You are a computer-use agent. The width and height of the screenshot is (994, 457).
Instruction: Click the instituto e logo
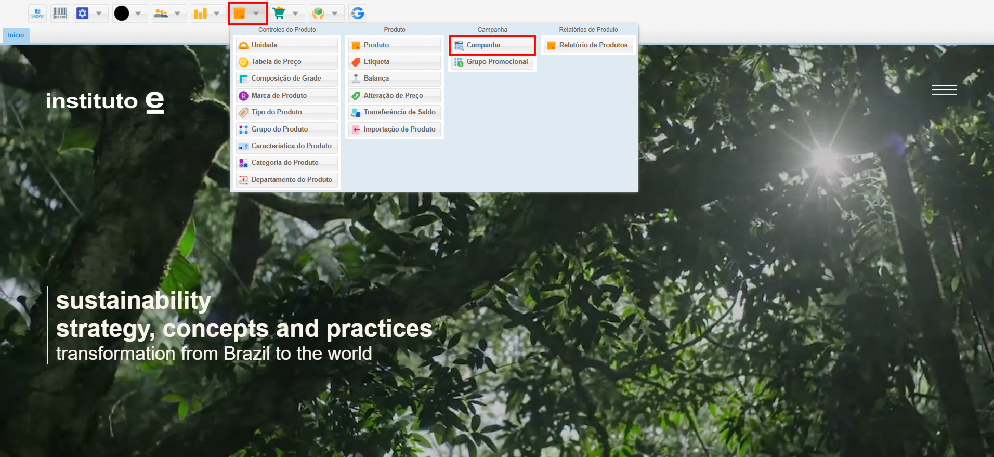click(104, 101)
